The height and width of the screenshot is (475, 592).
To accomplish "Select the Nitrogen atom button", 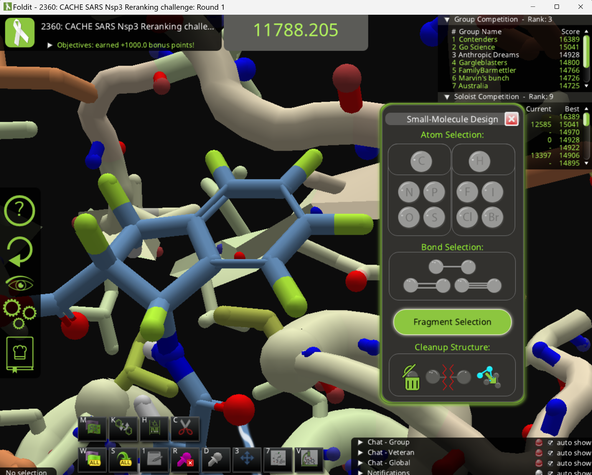I will click(x=409, y=192).
